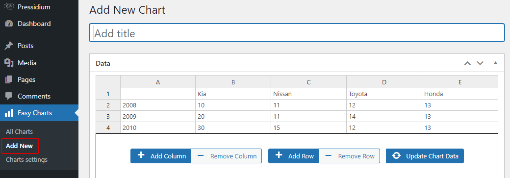Select the Kia cell in column B
Viewport: 510px width, 178px height.
pos(233,94)
